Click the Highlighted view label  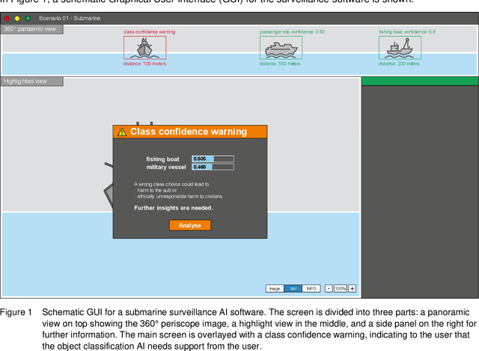click(26, 80)
